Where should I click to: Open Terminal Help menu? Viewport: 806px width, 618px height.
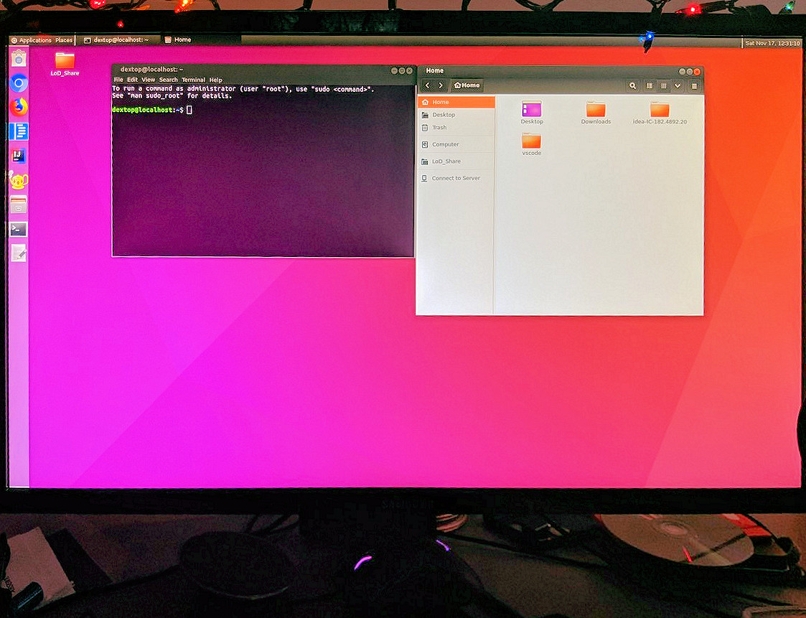click(216, 80)
